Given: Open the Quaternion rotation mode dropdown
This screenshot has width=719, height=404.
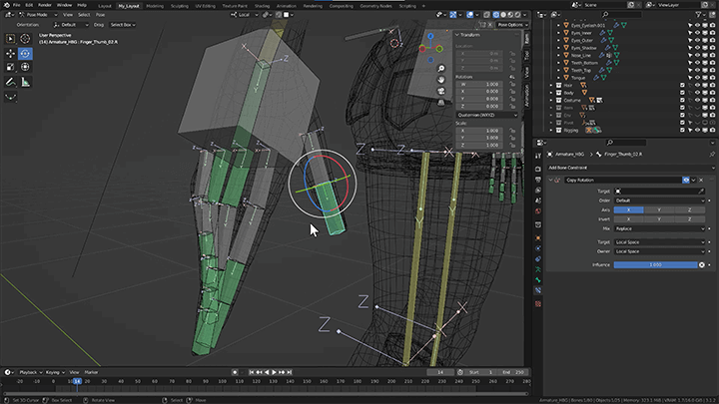Looking at the screenshot, I should click(486, 115).
